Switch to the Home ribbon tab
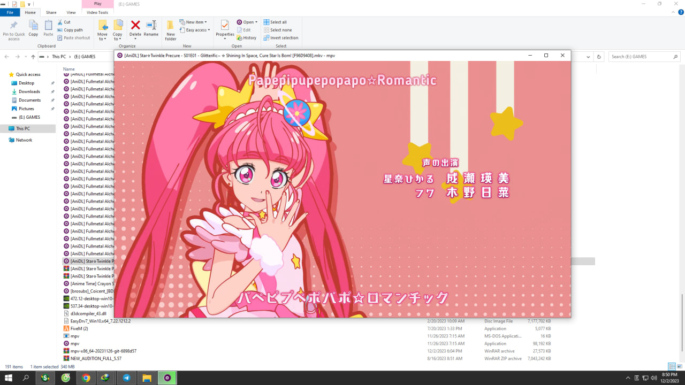The width and height of the screenshot is (685, 385). coord(31,12)
